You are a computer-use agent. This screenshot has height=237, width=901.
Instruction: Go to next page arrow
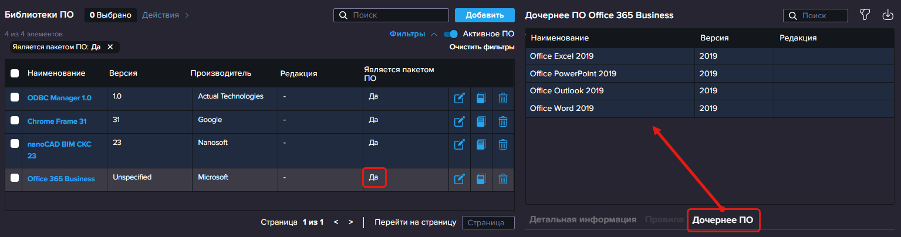(x=350, y=222)
